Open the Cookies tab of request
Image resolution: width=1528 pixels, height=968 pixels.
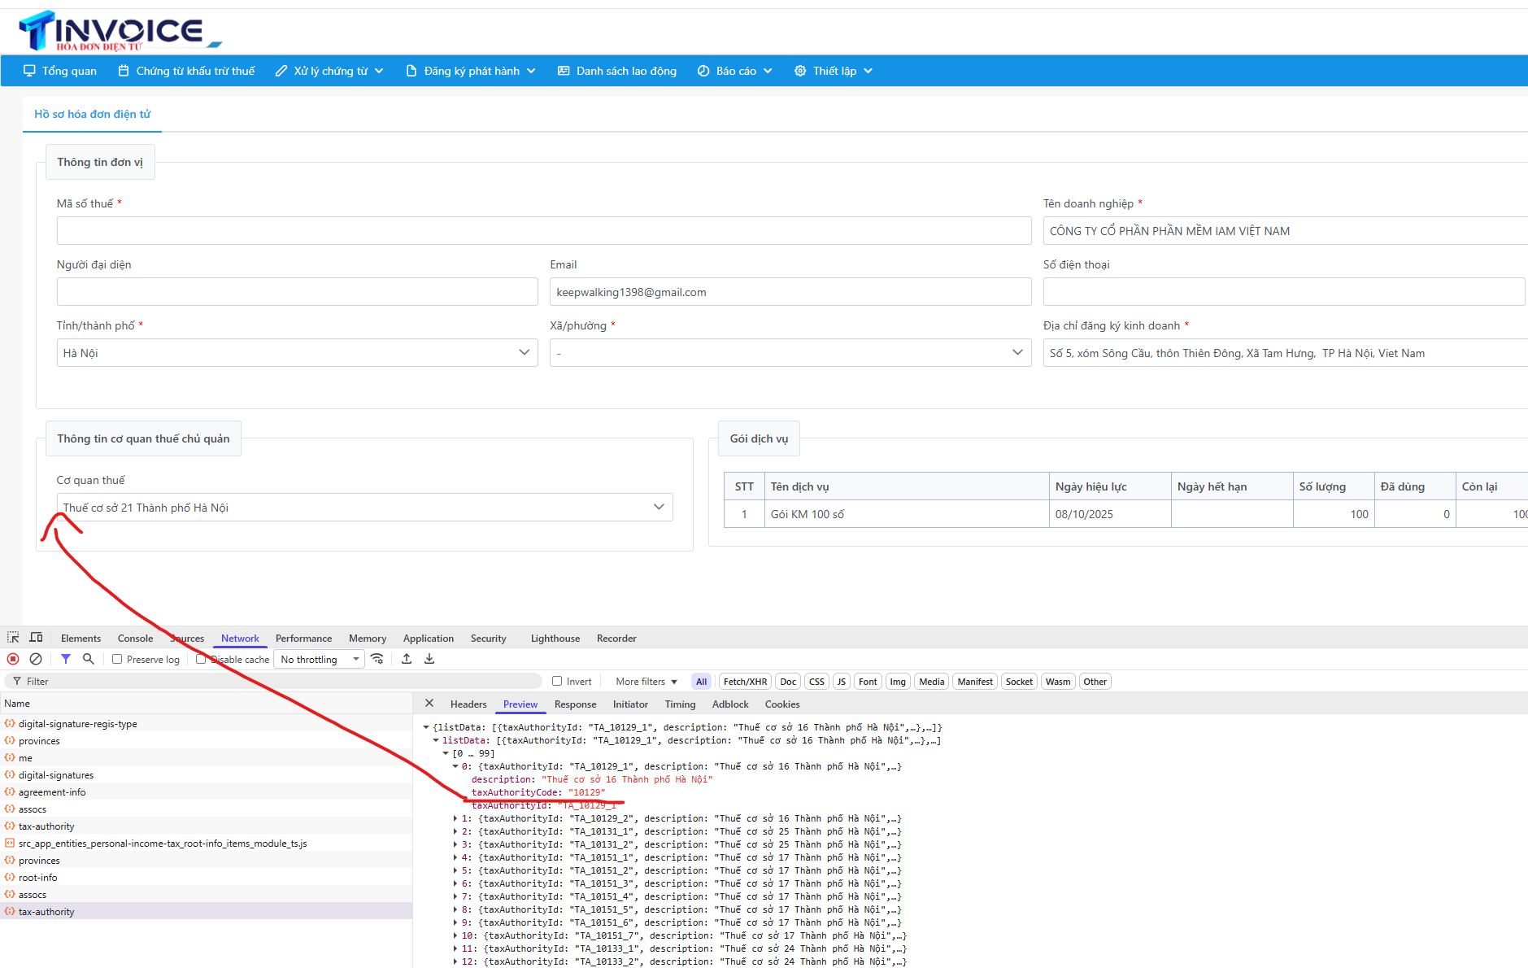tap(782, 704)
